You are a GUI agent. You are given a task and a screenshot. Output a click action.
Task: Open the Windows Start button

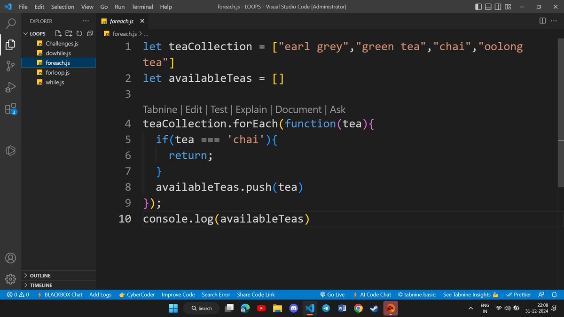(x=173, y=308)
